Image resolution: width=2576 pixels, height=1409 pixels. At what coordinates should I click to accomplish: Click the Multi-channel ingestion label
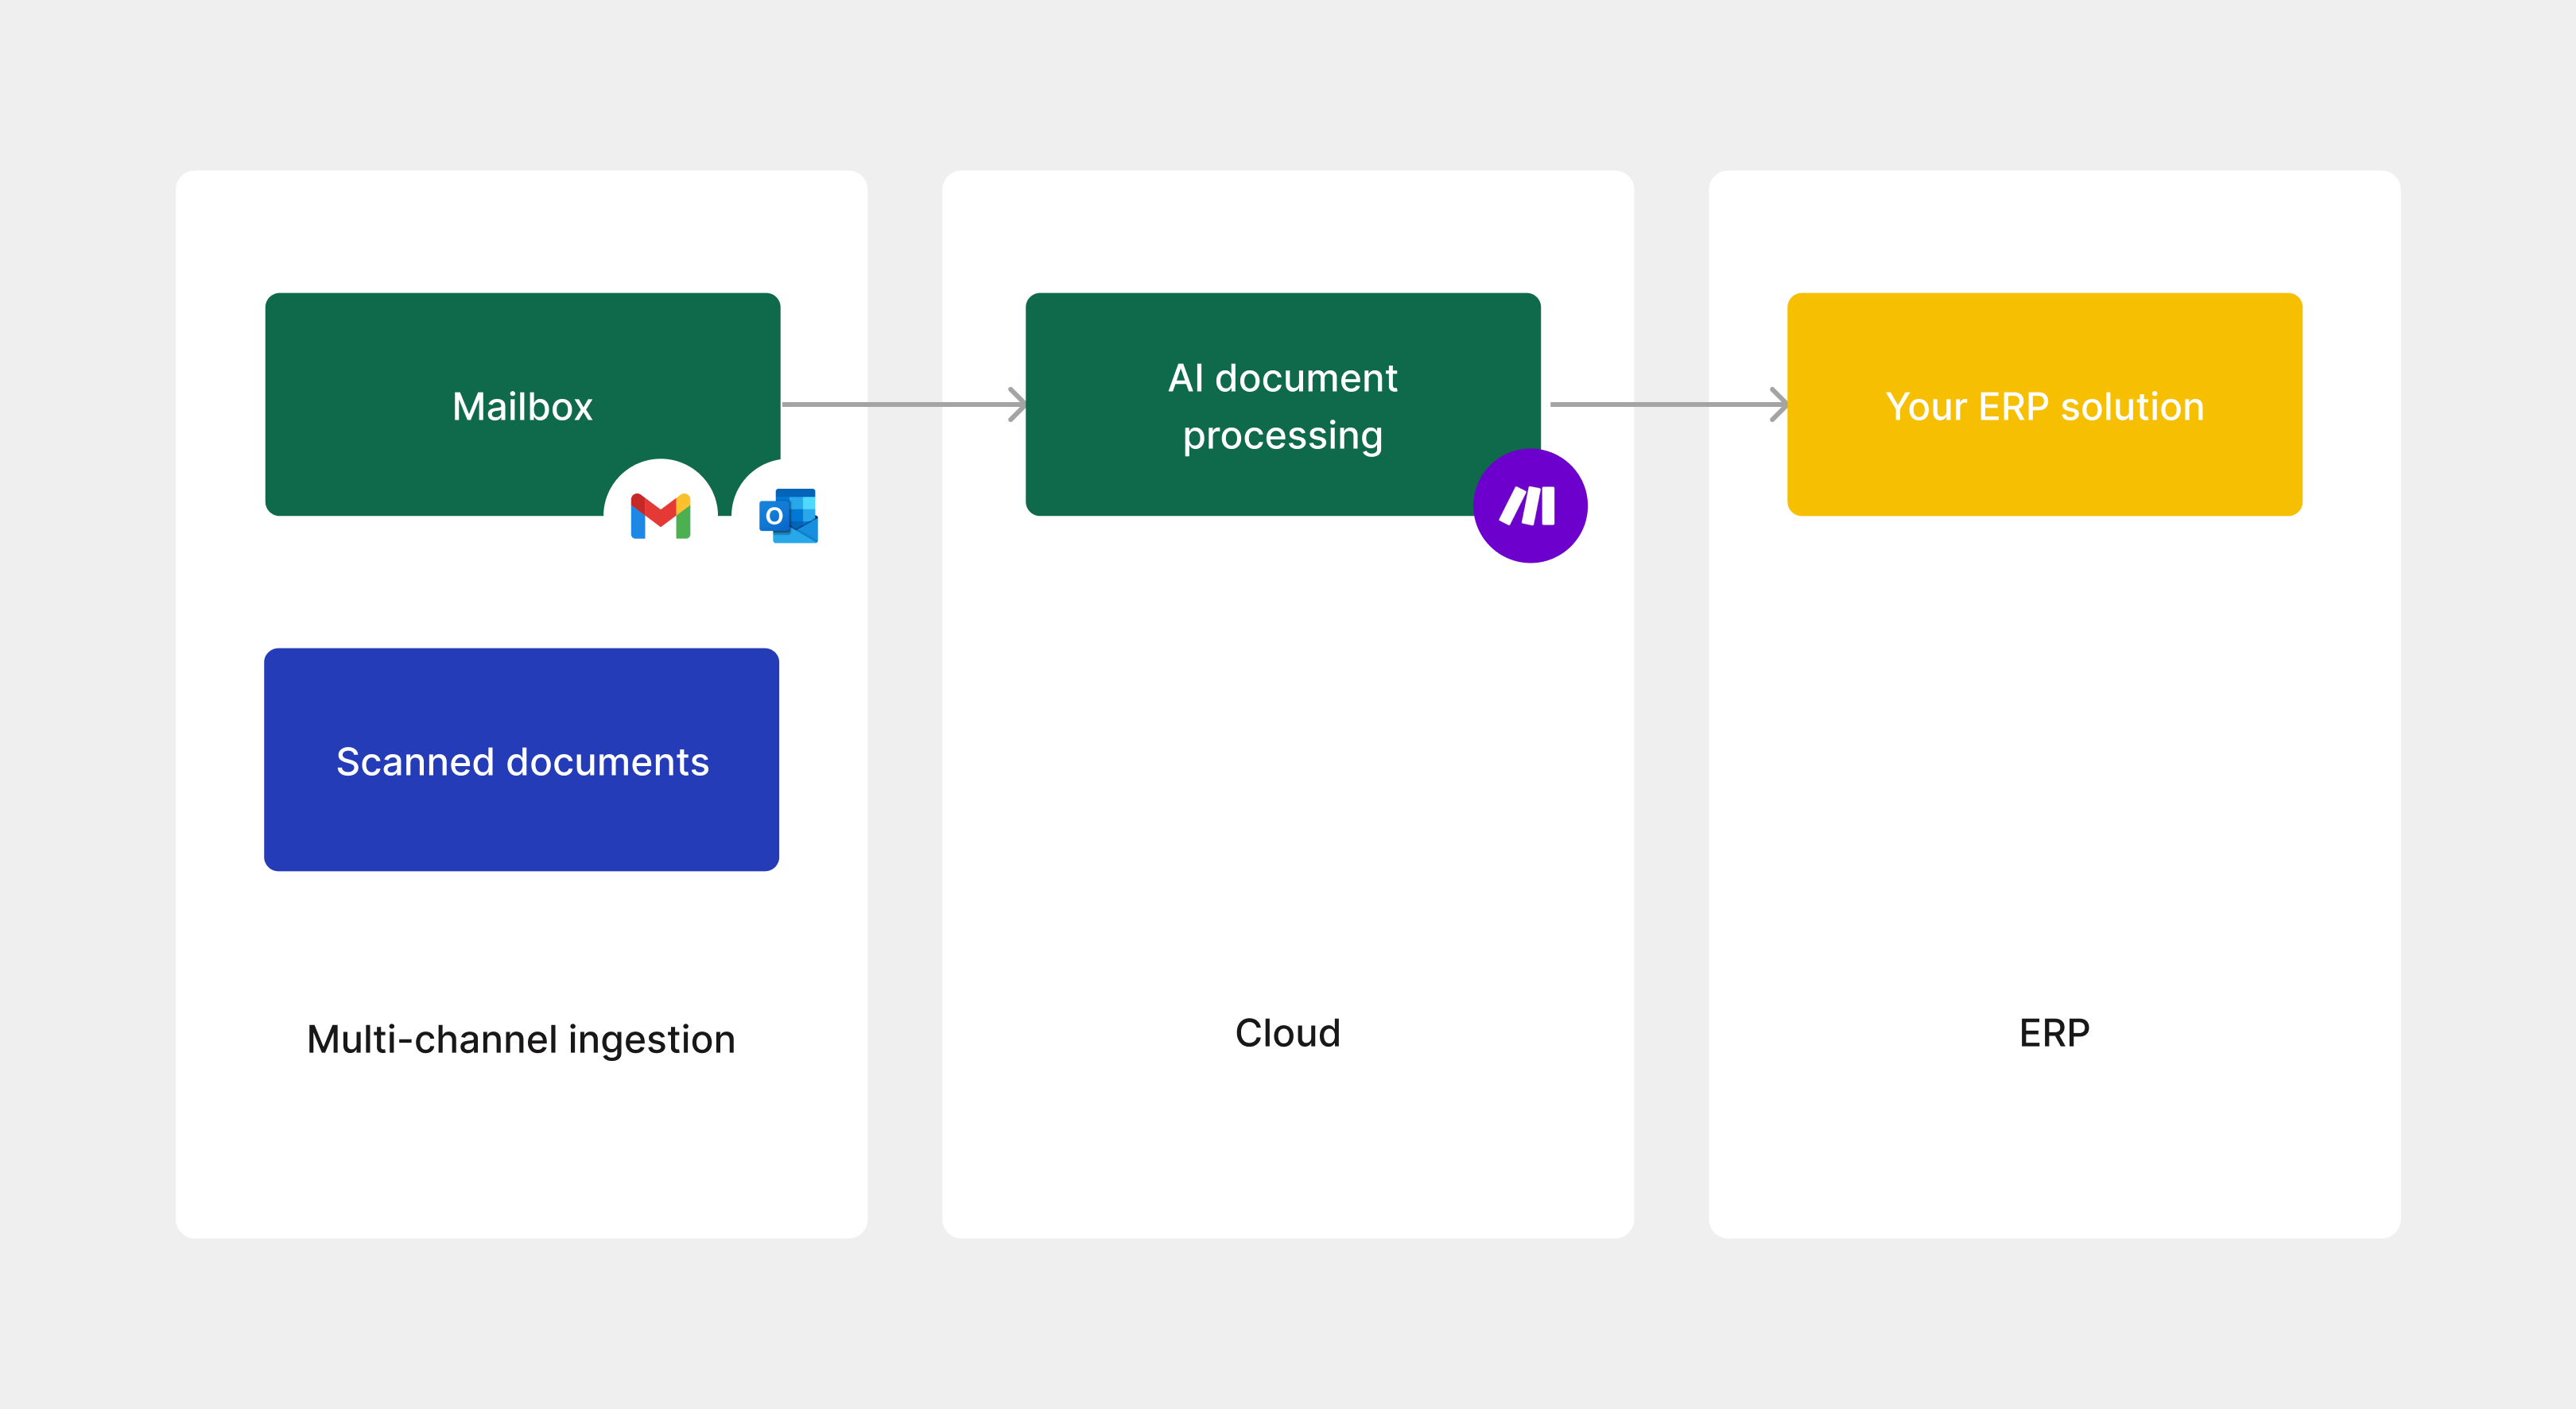pos(521,1039)
